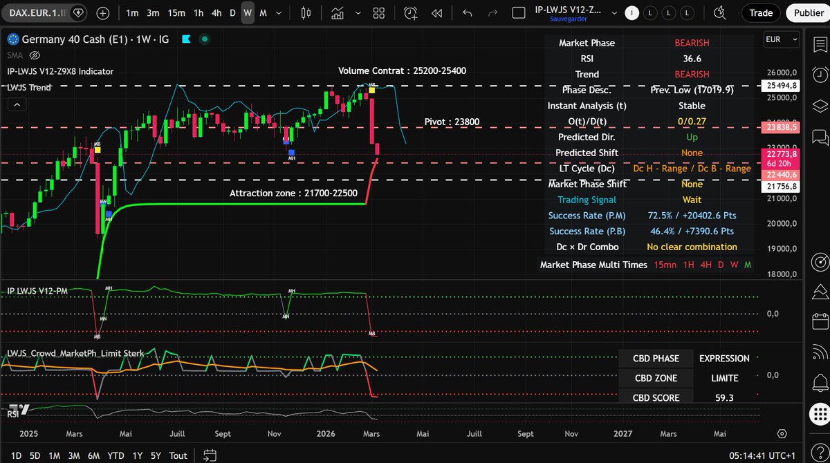Select the 3m timeframe
This screenshot has width=830, height=463.
pos(153,12)
